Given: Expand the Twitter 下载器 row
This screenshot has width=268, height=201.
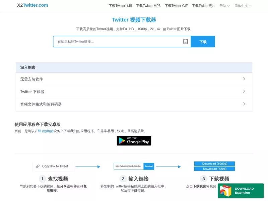Looking at the screenshot, I should point(134,91).
